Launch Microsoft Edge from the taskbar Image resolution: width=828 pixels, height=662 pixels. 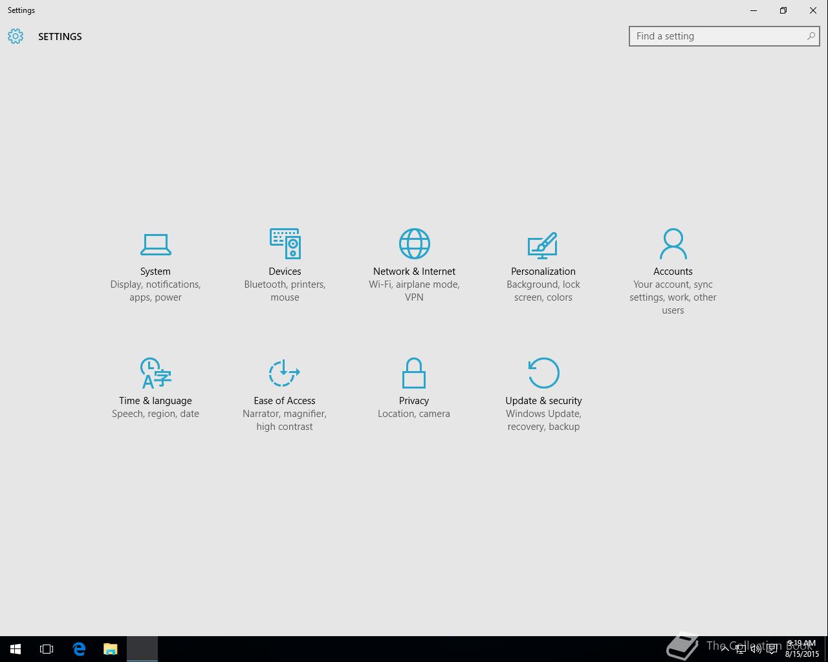coord(79,649)
